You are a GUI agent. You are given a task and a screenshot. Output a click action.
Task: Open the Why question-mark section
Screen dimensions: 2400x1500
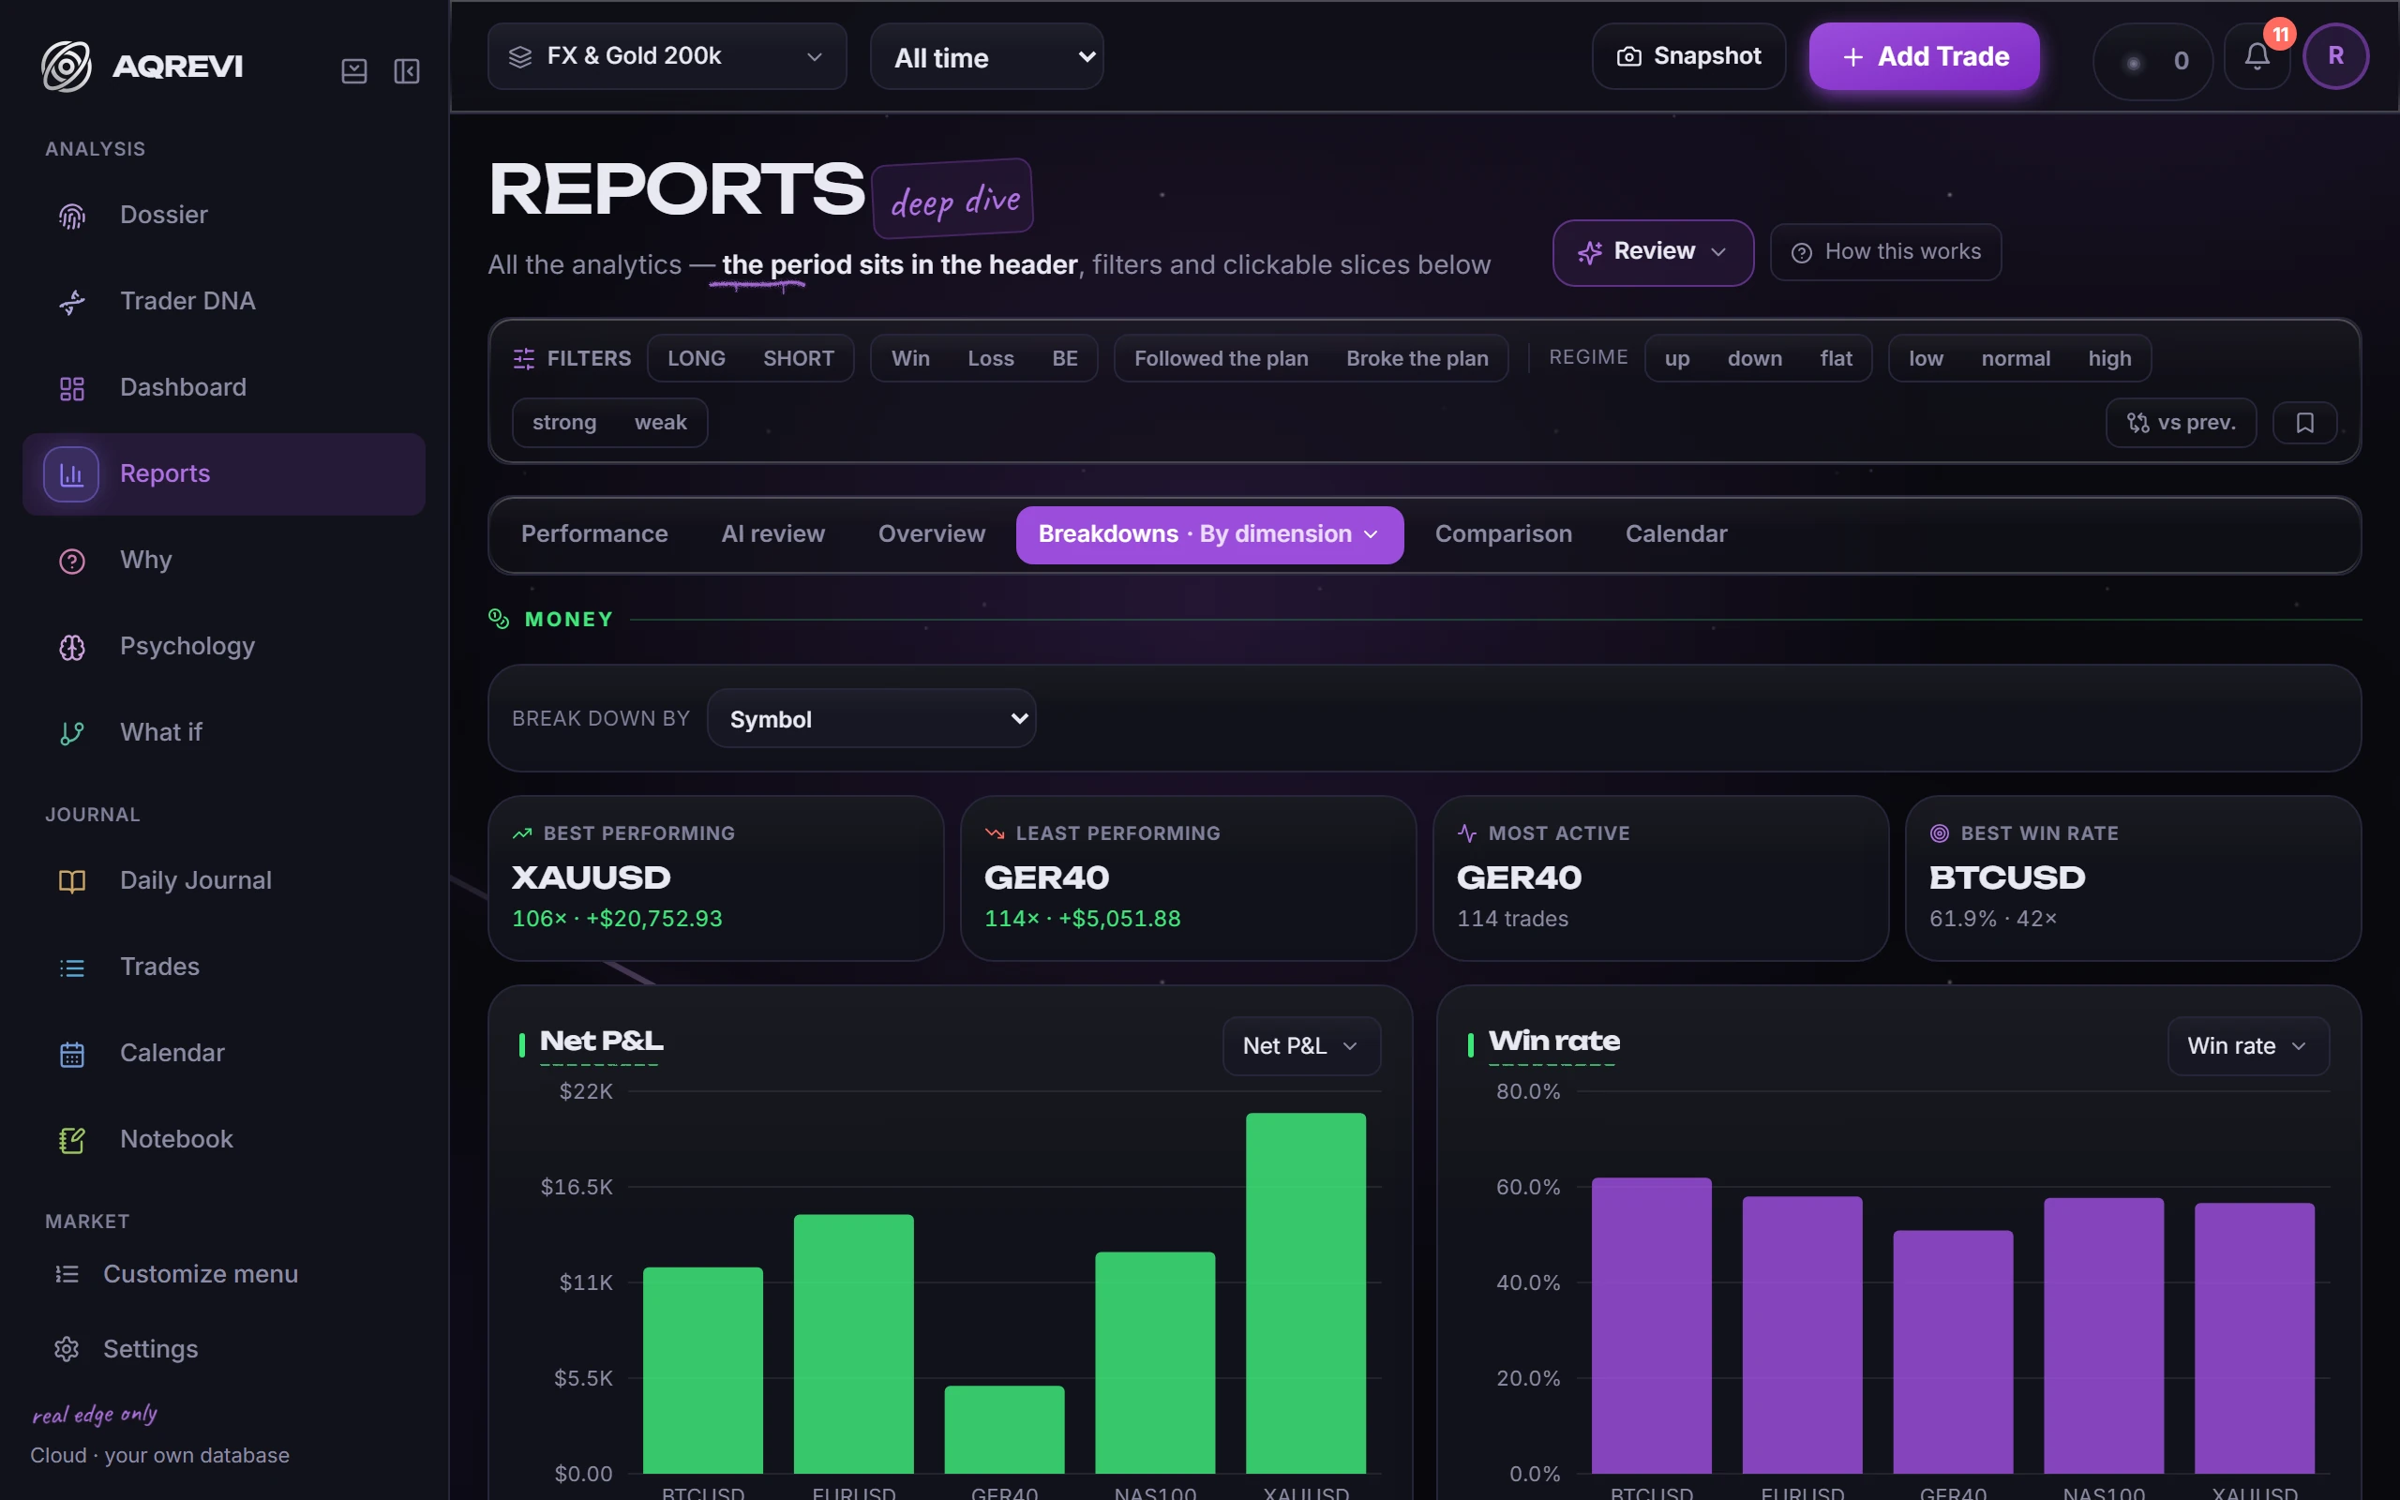(x=224, y=560)
